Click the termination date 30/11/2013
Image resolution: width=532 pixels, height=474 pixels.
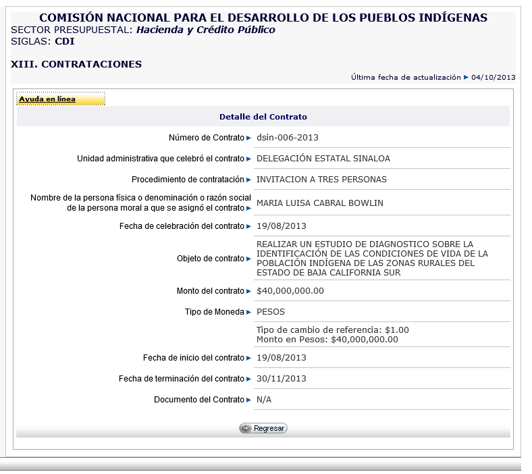pos(282,379)
